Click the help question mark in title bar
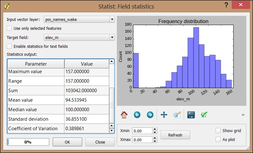253x153 pixels. tap(226, 5)
